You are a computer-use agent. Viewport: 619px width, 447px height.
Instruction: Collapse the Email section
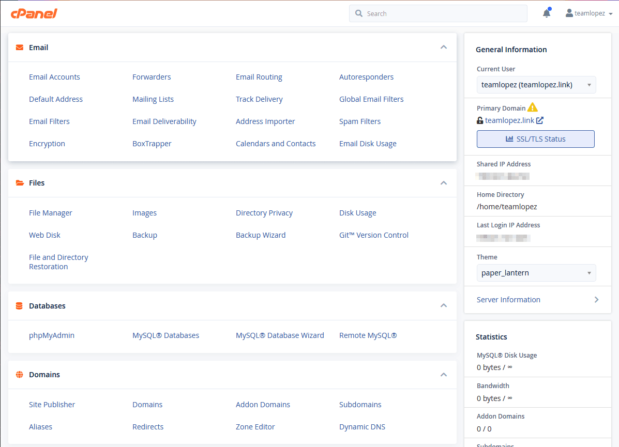444,48
